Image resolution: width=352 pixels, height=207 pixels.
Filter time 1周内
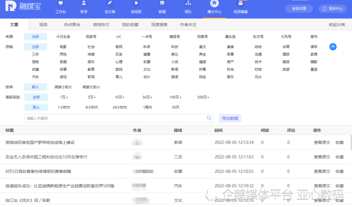147,107
